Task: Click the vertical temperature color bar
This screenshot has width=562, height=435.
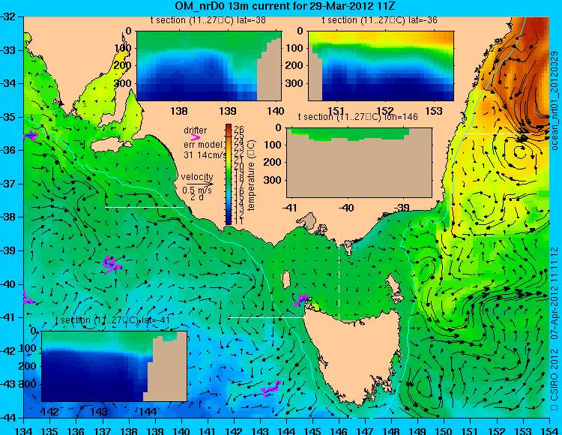Action: click(229, 174)
